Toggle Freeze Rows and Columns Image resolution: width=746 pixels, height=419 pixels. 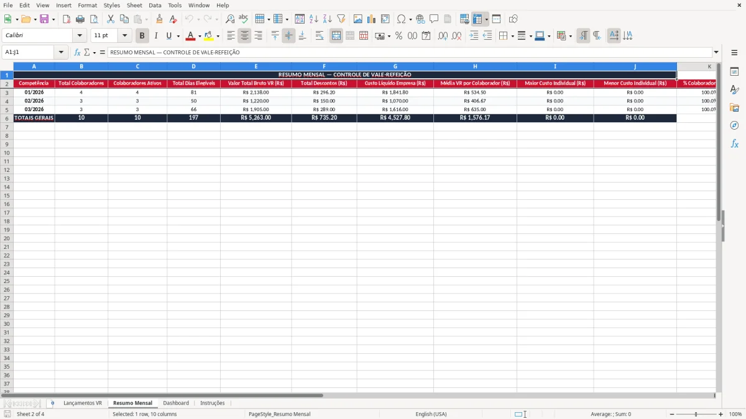[x=477, y=19]
